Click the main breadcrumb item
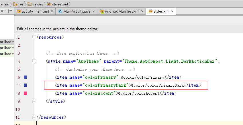This screenshot has height=125, width=243. tap(5, 4)
